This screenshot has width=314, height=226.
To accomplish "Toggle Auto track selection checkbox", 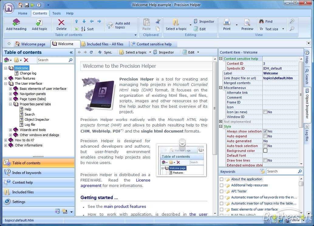I will coord(265,146).
